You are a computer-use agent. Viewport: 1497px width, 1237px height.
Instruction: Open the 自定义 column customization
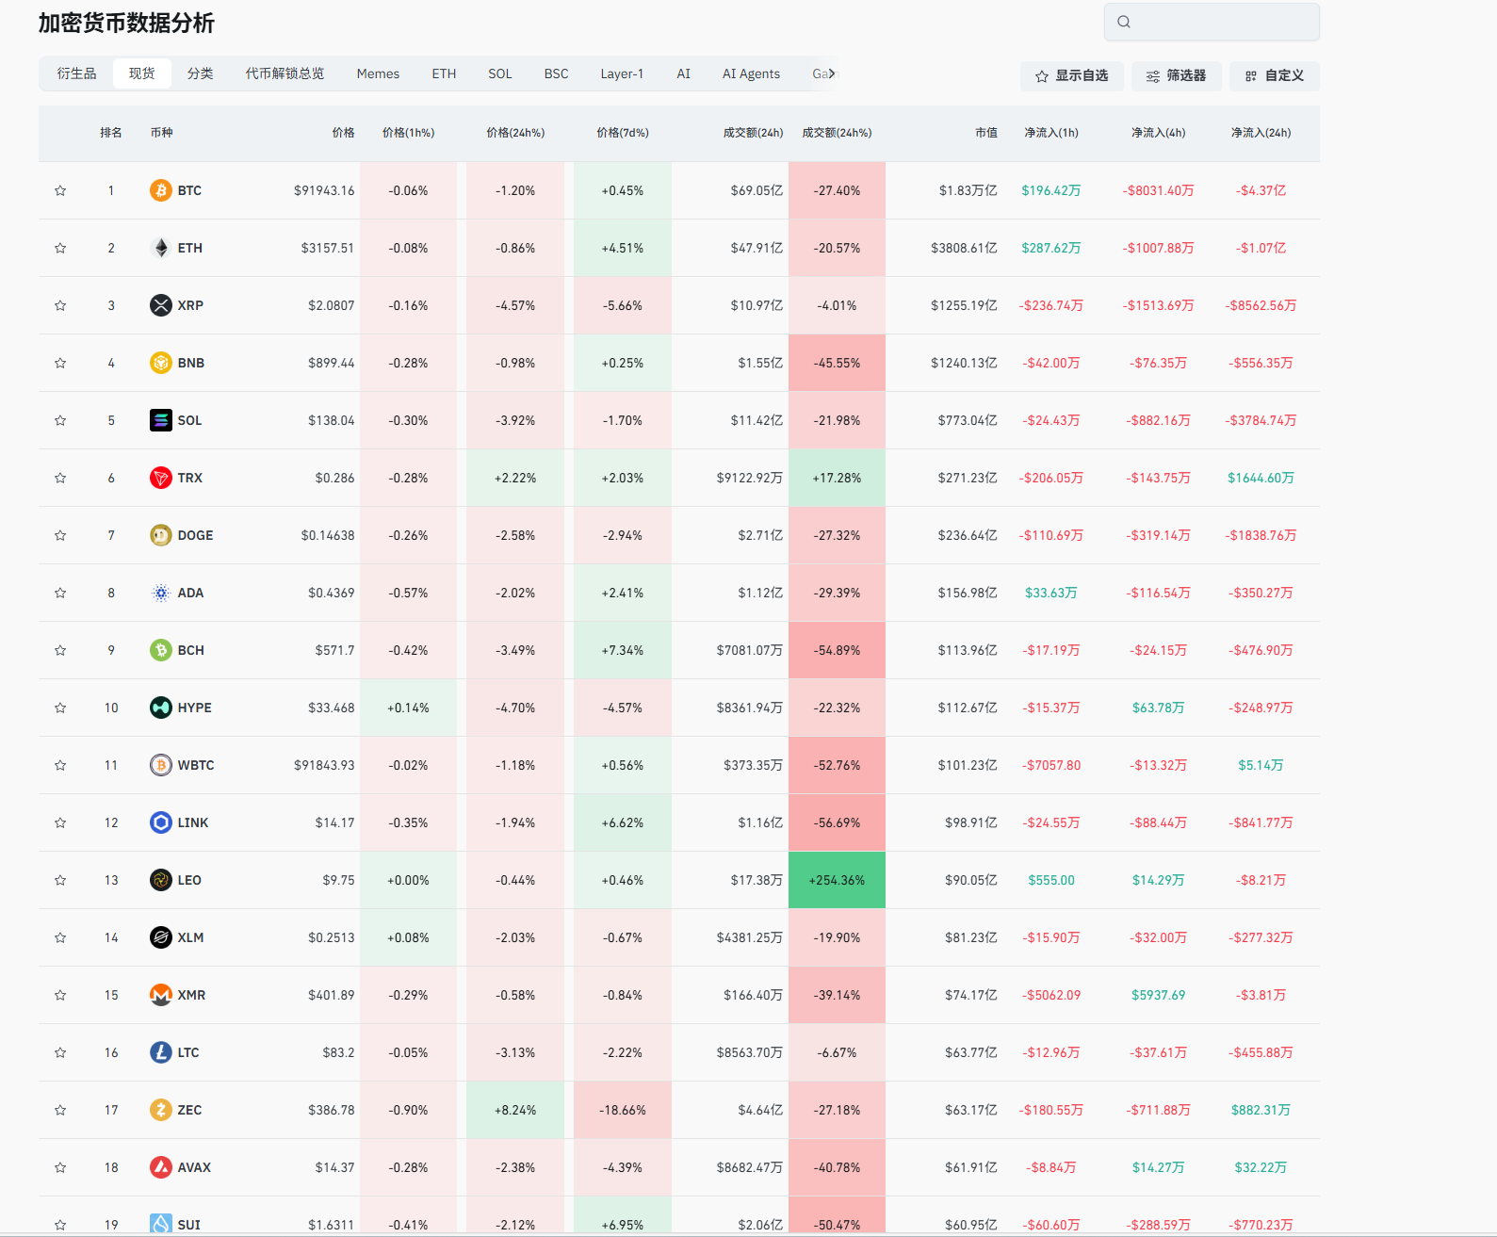1274,76
